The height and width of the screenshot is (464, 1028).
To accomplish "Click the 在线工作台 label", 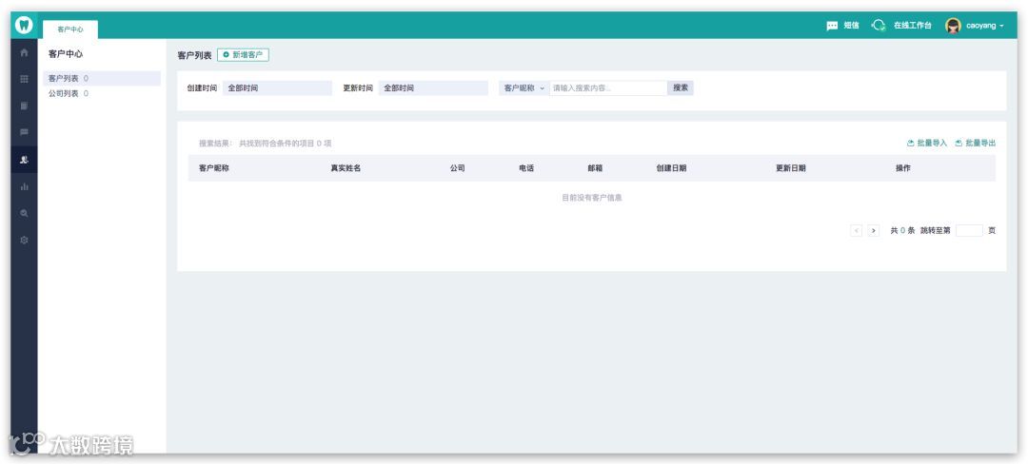I will 913,26.
